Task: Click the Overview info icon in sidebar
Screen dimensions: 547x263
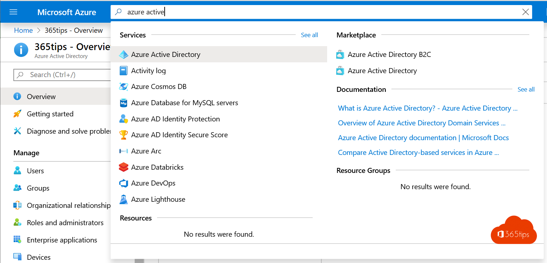Action: pyautogui.click(x=17, y=97)
